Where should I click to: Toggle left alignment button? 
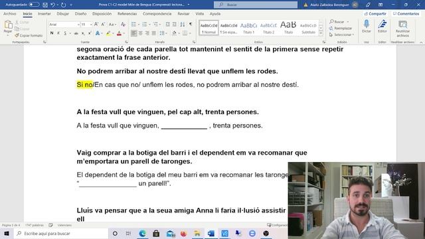(133, 33)
